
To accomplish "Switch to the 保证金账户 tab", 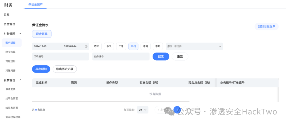I will [x=35, y=4].
